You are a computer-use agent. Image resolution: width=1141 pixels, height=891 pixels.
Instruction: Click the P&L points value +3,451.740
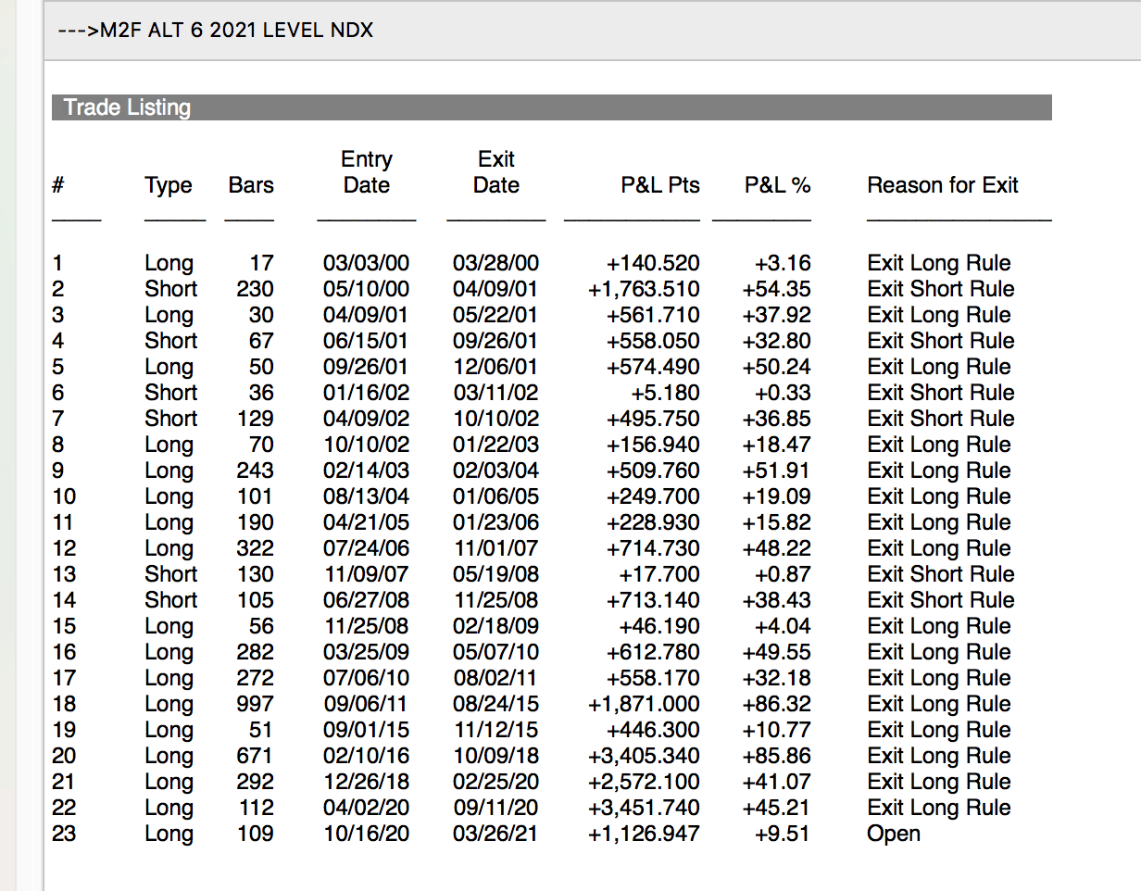point(644,808)
